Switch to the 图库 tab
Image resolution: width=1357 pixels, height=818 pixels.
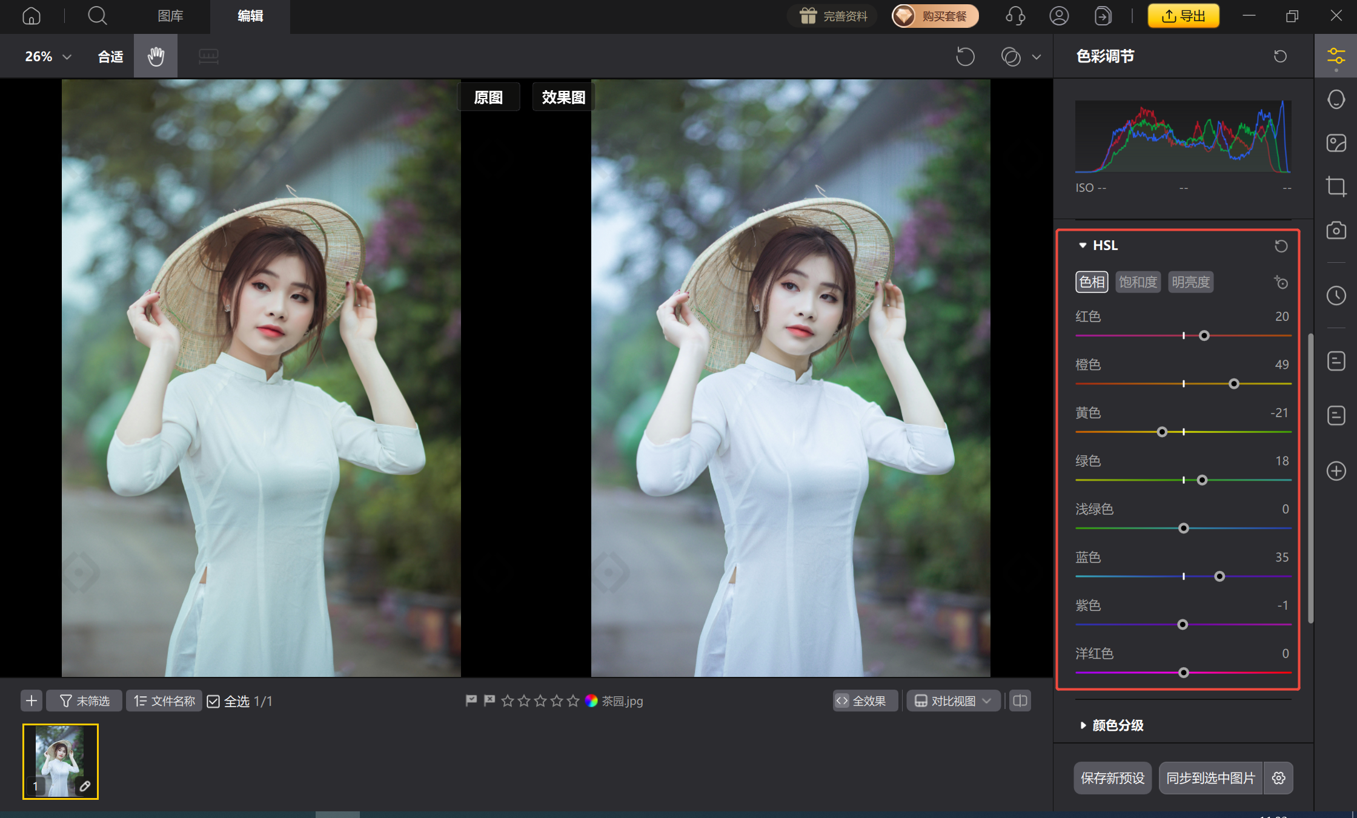(x=170, y=16)
